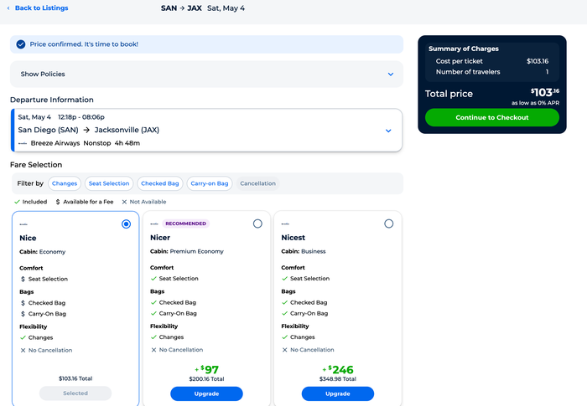Select the Nice fare radio button
587x406 pixels.
[126, 224]
